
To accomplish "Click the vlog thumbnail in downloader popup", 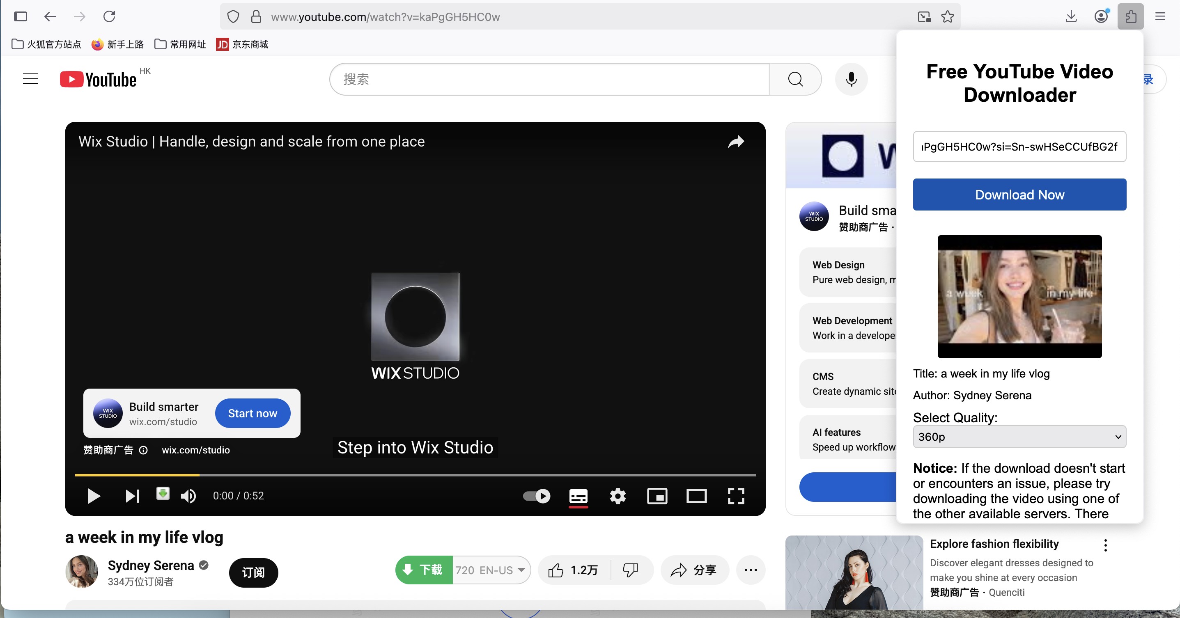I will pos(1019,296).
